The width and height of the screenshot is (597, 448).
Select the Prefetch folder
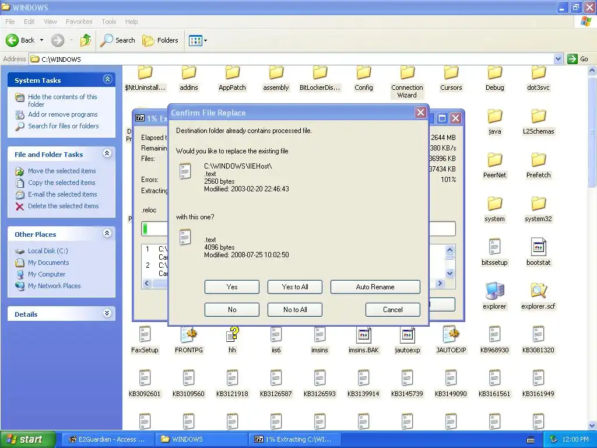point(538,166)
